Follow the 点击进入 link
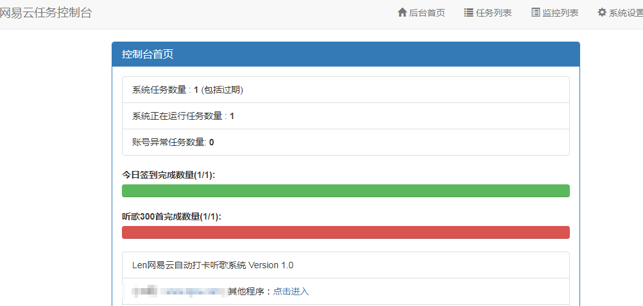 pyautogui.click(x=291, y=291)
